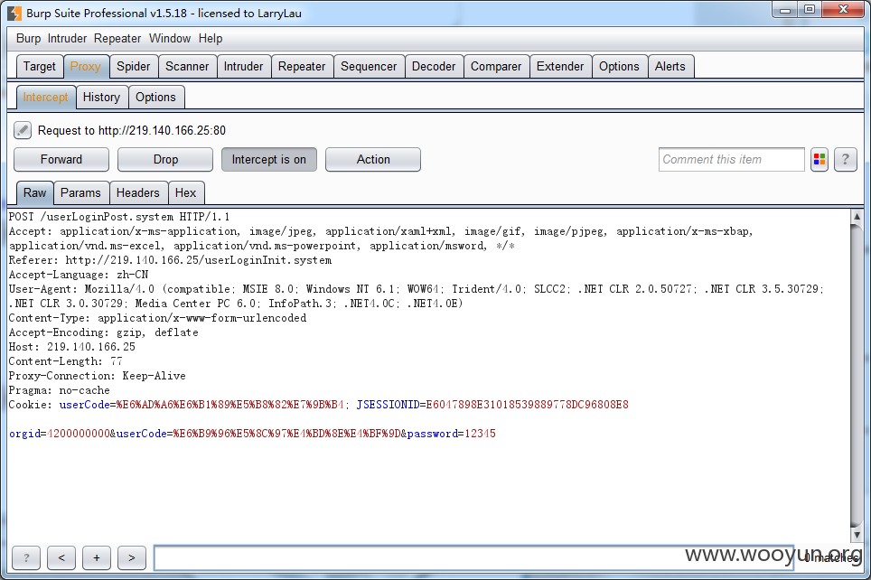Screen dimensions: 871x580
Task: Switch to the Scanner tab
Action: pyautogui.click(x=187, y=67)
